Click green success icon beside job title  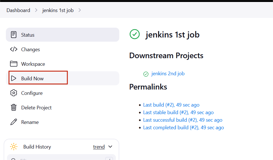[x=135, y=34]
